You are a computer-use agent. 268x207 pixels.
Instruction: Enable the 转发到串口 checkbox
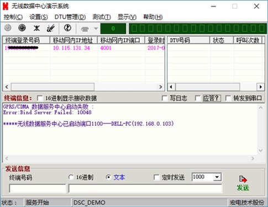click(x=228, y=98)
